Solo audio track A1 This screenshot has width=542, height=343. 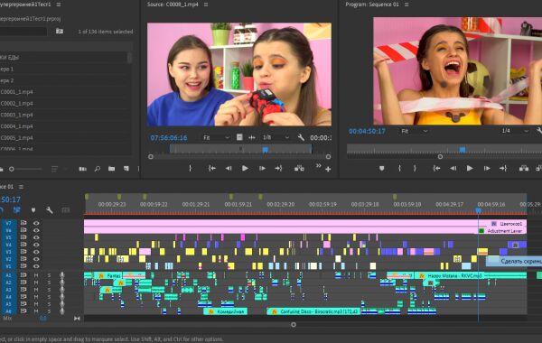coord(49,275)
